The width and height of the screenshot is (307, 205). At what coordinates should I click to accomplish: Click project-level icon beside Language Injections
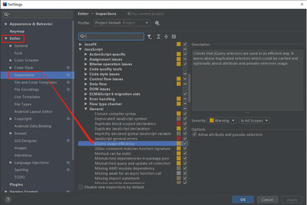click(68, 163)
